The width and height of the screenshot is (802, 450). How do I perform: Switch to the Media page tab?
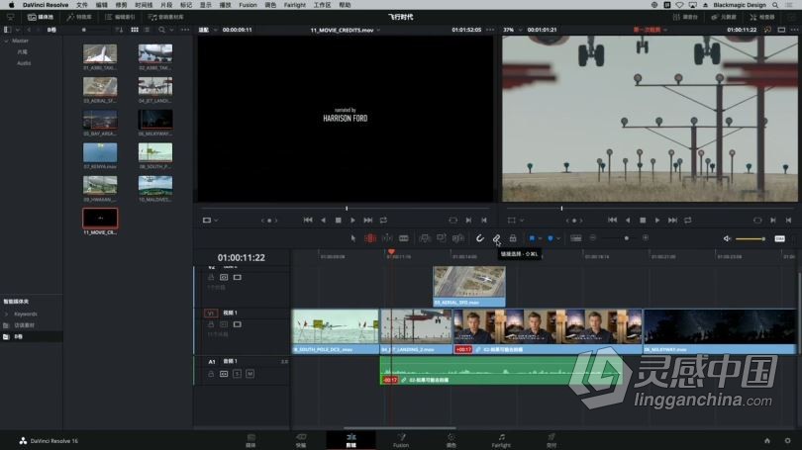[251, 440]
